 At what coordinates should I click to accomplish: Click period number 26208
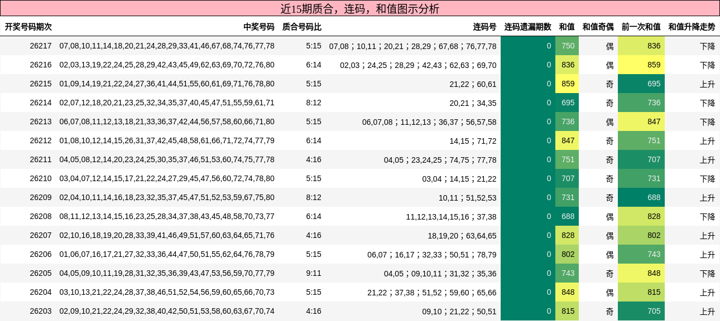point(41,216)
